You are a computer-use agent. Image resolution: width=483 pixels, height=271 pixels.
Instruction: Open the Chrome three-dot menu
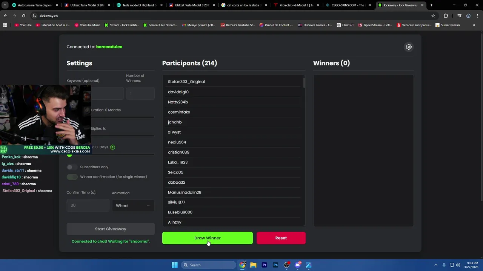tap(477, 16)
